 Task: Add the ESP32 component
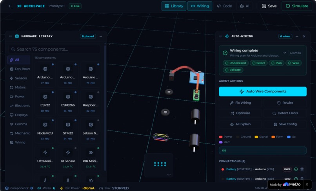pos(45,103)
